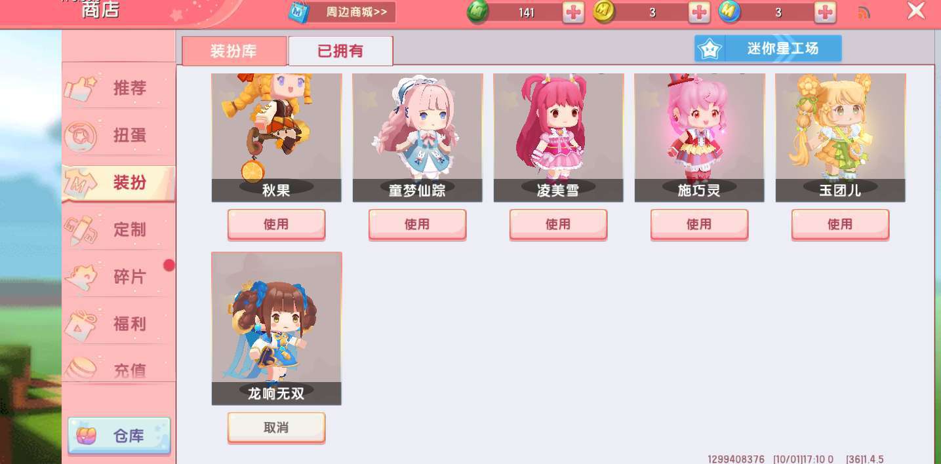Screen dimensions: 941x464
Task: Add gold coins with the middle plus icon
Action: point(699,12)
